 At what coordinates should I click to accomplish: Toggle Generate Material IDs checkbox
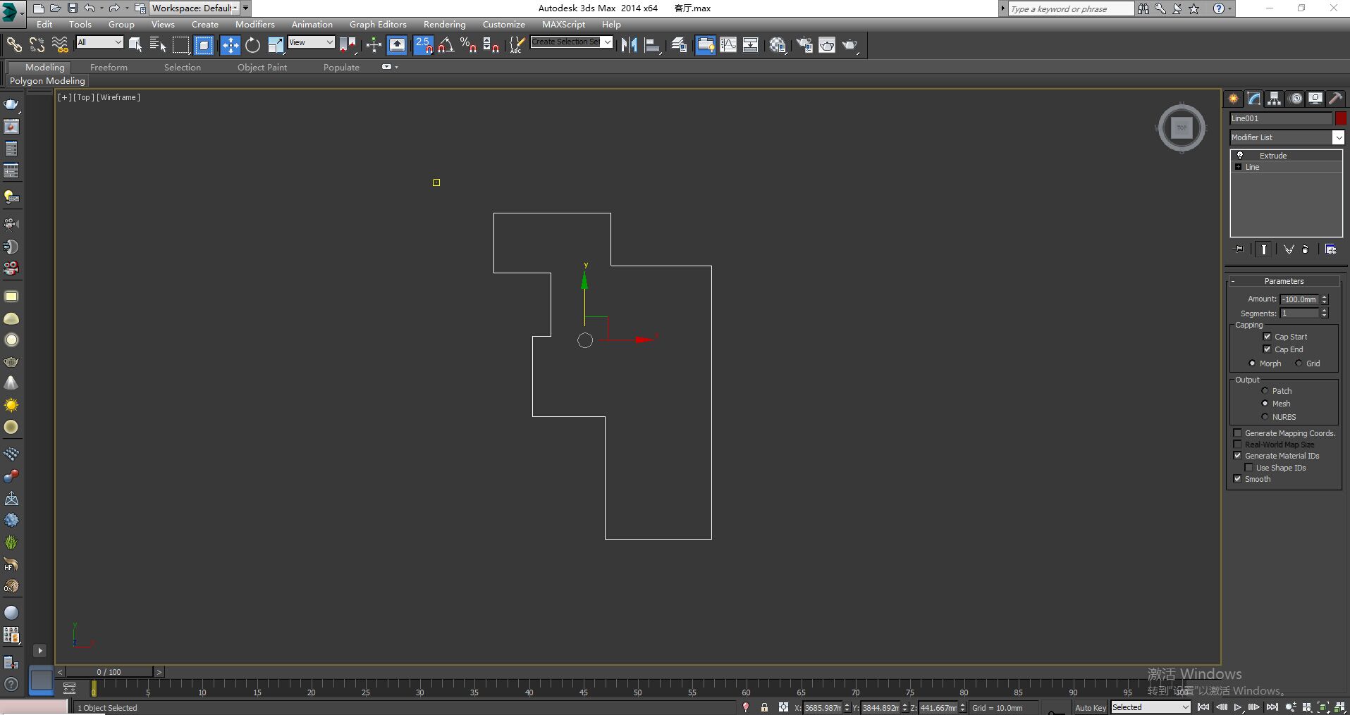1237,456
